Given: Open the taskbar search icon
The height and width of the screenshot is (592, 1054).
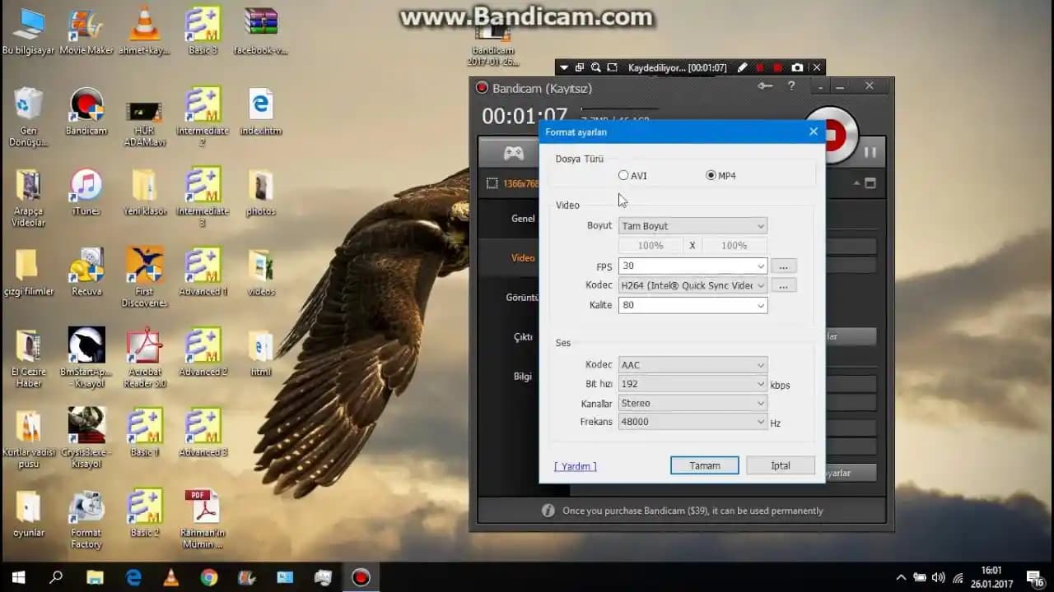Looking at the screenshot, I should pos(56,577).
